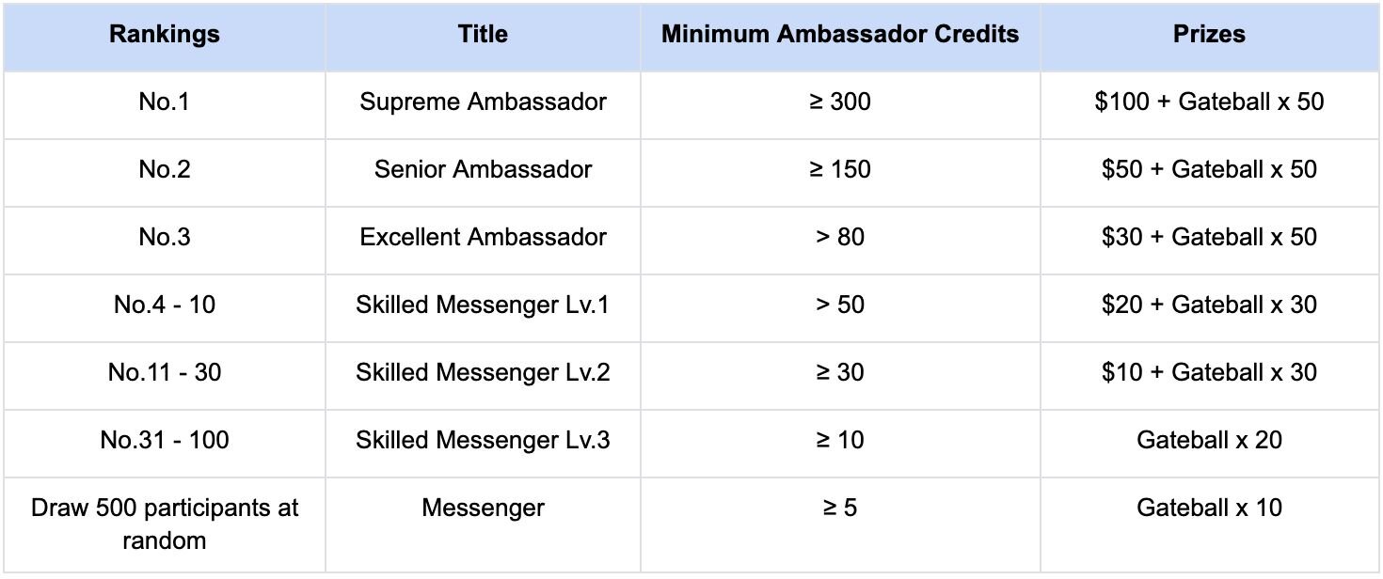Click the $20 + Gateball x 30 prize
Screen dimensions: 1383x579
tap(1209, 305)
